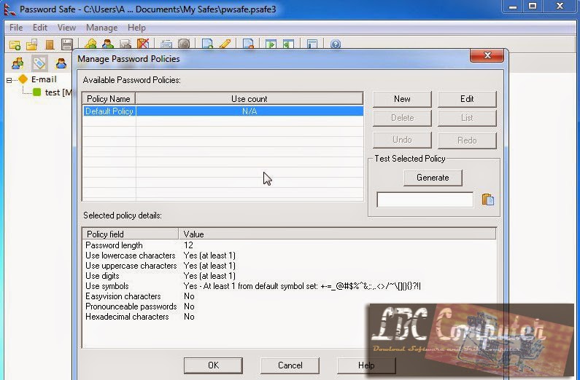Select the test entry under E-mail
The height and width of the screenshot is (380, 580).
(x=58, y=92)
